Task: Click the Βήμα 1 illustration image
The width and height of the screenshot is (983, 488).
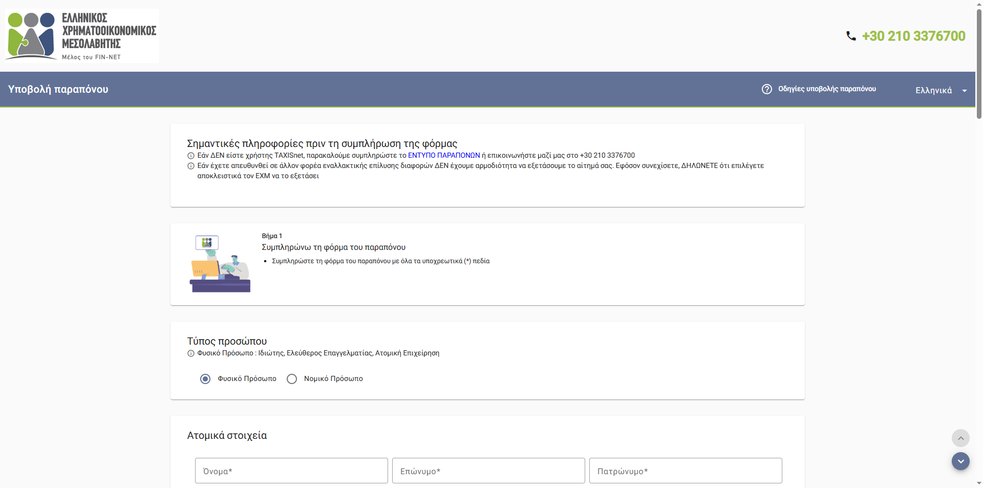Action: point(220,264)
